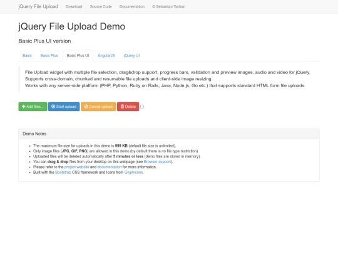Click the line starting Works with any server-side

click(x=165, y=86)
